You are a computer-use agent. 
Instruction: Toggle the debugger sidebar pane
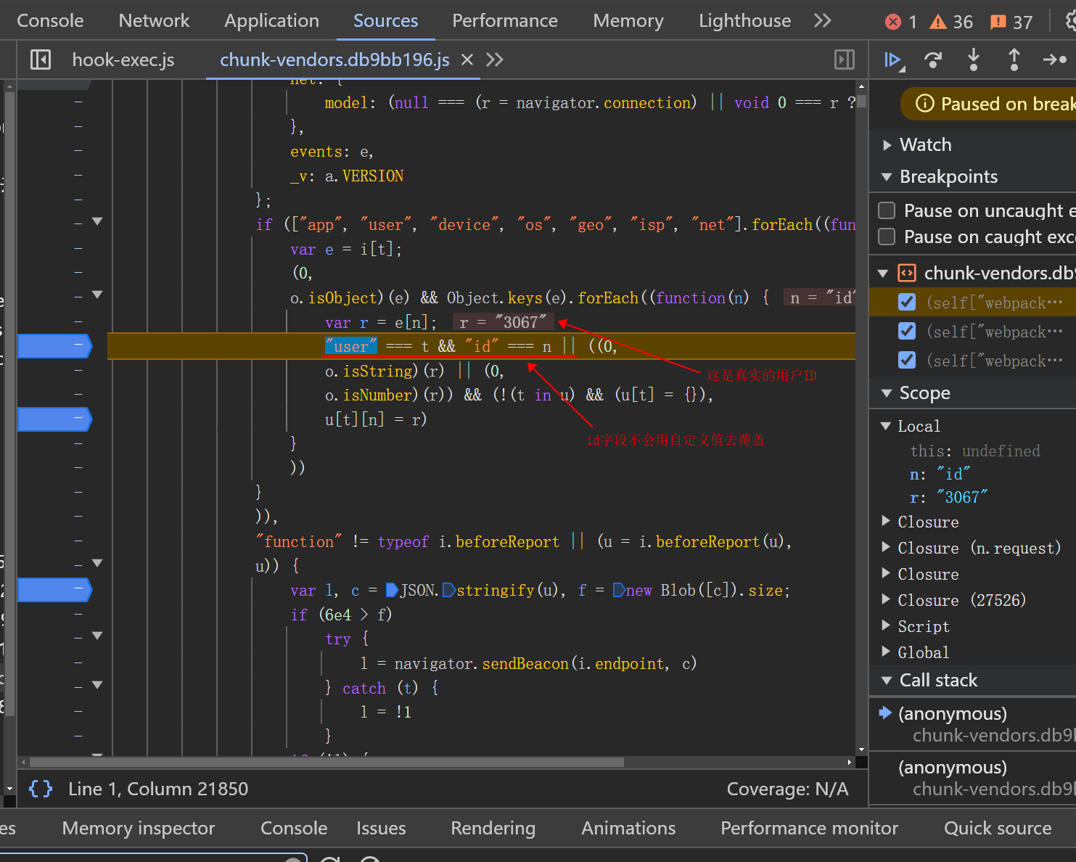845,59
